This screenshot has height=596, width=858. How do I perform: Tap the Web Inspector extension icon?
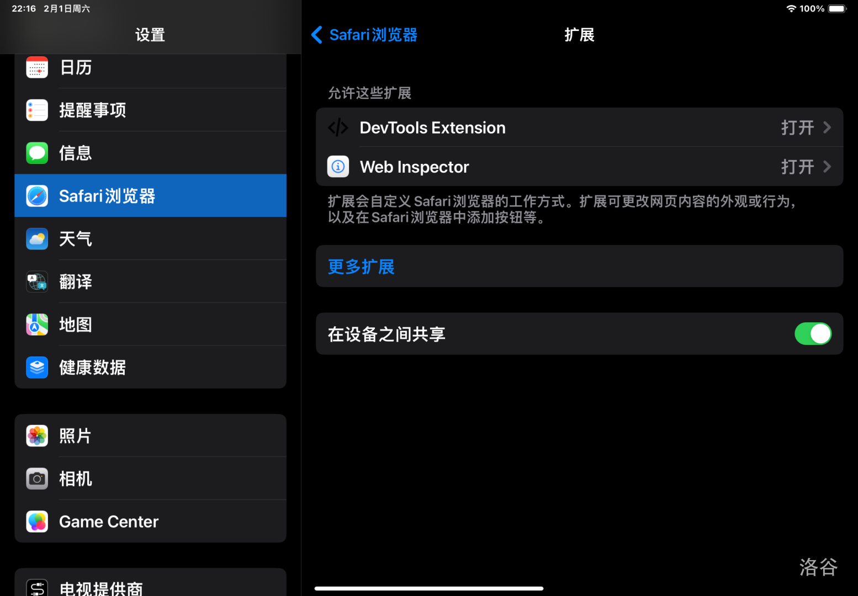338,167
